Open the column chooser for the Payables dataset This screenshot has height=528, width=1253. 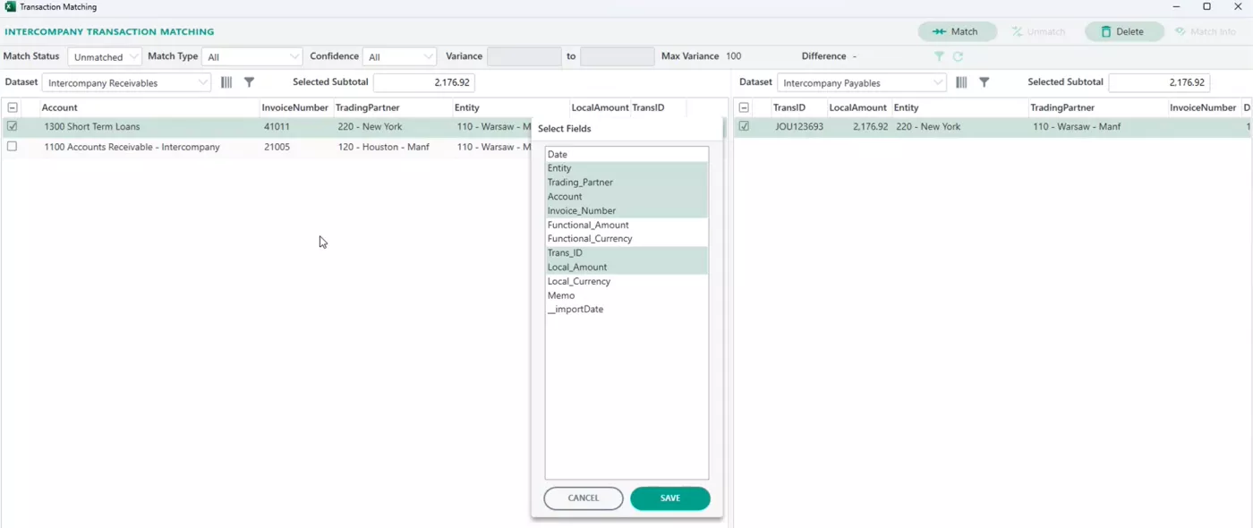pyautogui.click(x=961, y=82)
